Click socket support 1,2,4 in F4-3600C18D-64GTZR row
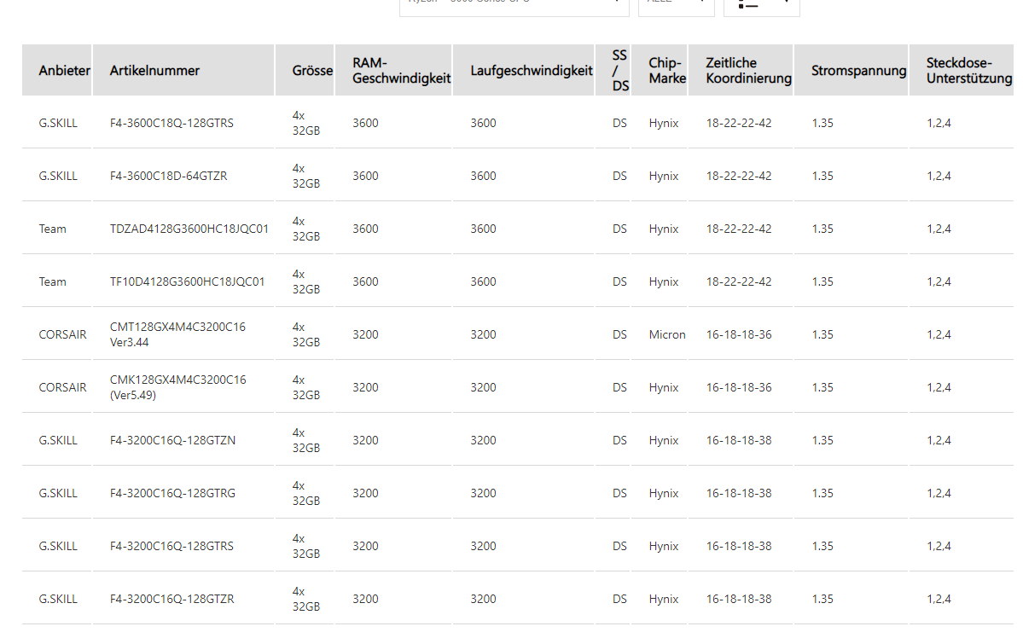Screen dimensions: 1023x638 [939, 177]
